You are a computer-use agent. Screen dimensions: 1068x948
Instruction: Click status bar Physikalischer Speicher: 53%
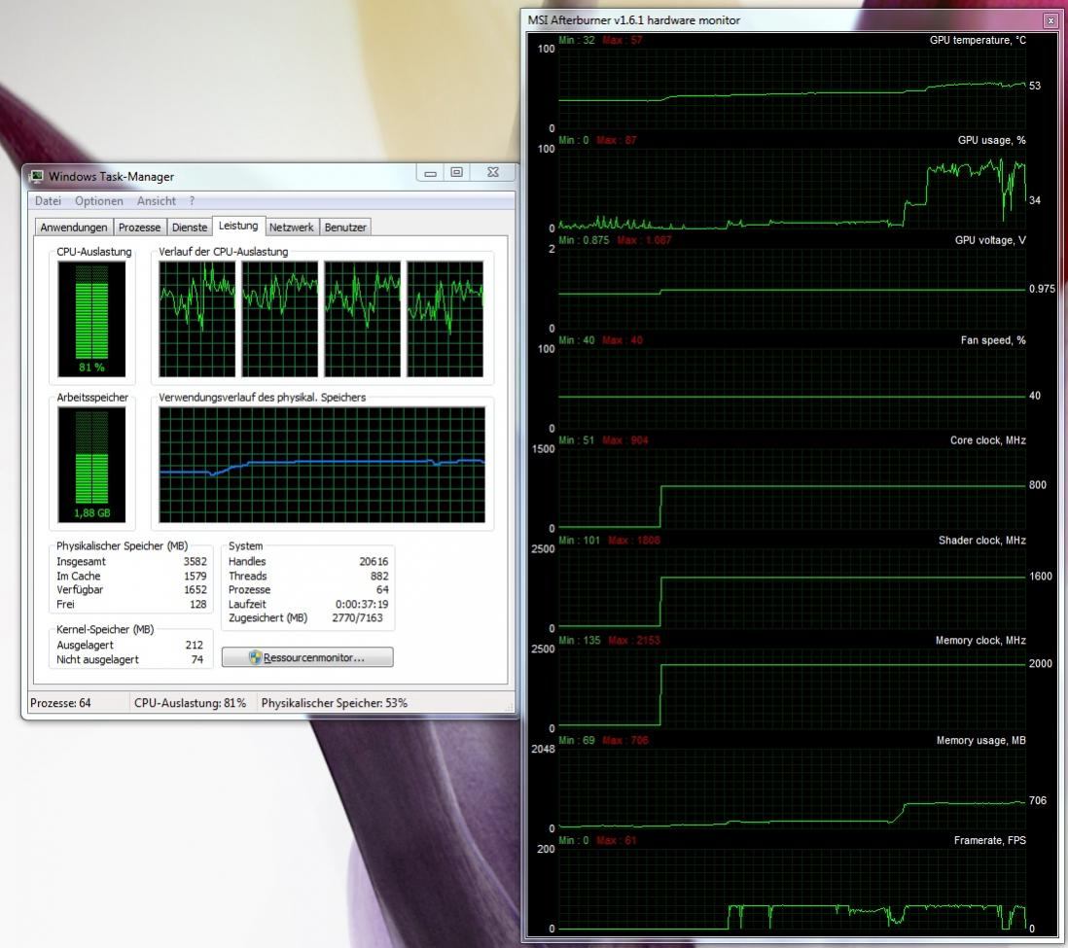[x=335, y=703]
